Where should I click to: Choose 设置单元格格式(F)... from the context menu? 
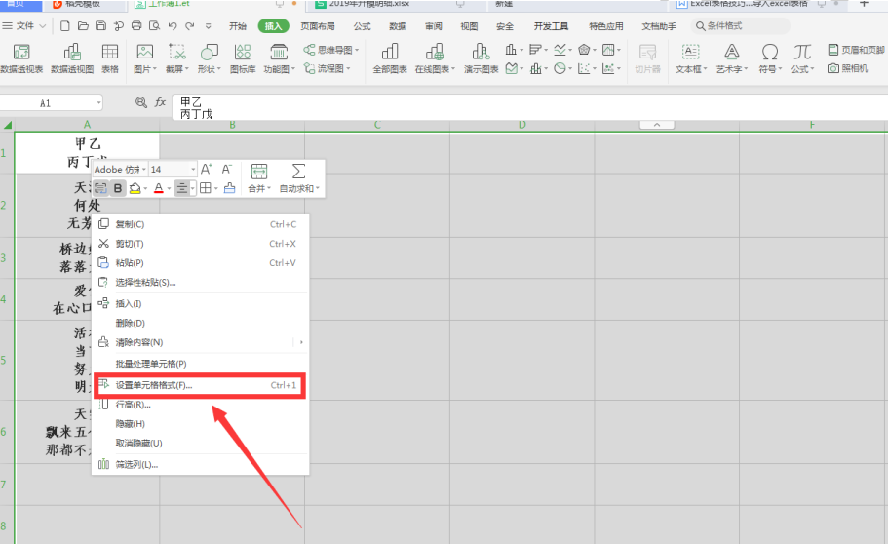[x=201, y=385]
